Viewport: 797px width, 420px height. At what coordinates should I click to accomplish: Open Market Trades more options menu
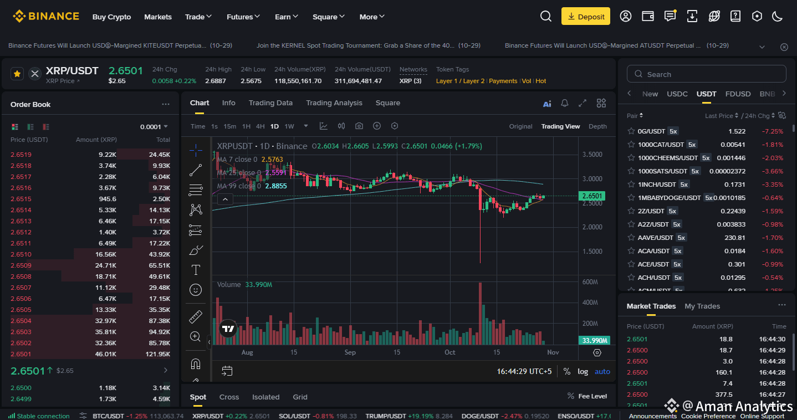[781, 305]
